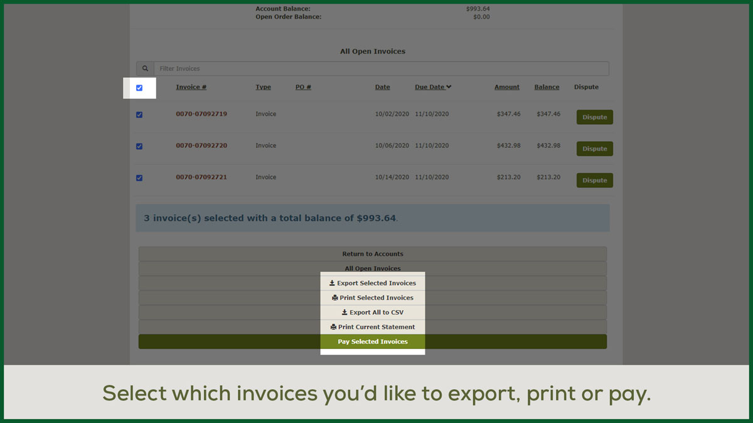Sort by Invoice # column header
This screenshot has height=423, width=753.
(191, 87)
